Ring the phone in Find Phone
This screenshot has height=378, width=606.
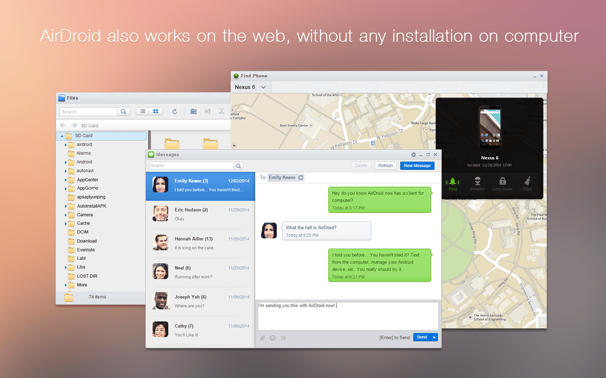(453, 183)
